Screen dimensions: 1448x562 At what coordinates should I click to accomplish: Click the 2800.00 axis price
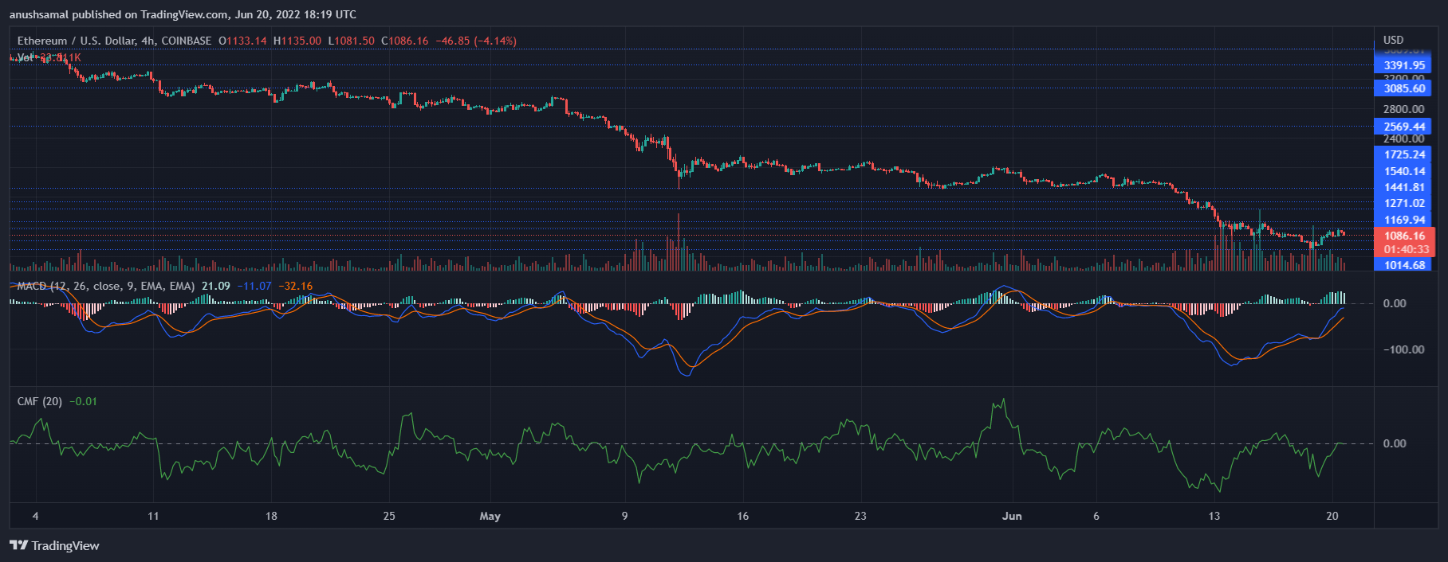pos(1404,109)
